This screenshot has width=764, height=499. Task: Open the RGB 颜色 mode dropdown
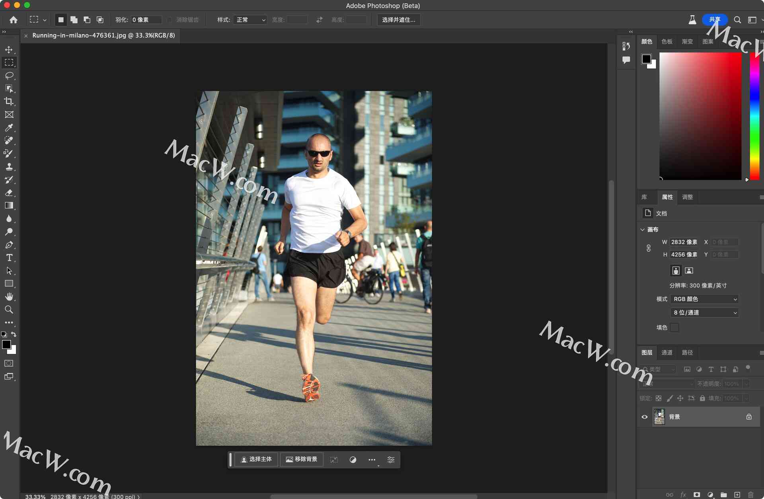coord(705,299)
